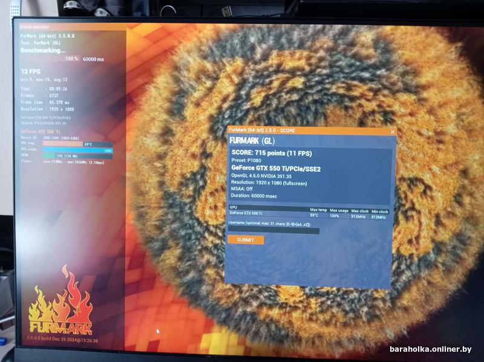Click the green VRAM 17% usage bar
Screen dimensions: 484x362
(x=77, y=157)
